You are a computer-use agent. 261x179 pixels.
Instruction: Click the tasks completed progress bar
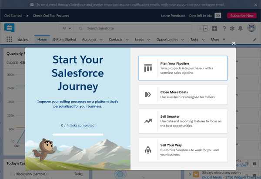(78, 134)
